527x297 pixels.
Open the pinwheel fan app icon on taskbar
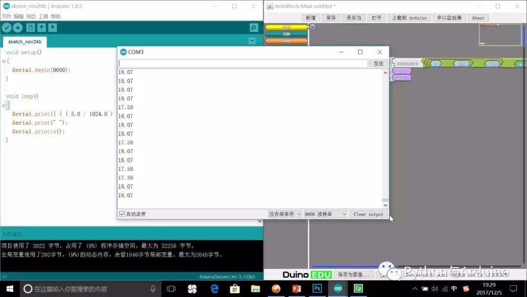192,289
